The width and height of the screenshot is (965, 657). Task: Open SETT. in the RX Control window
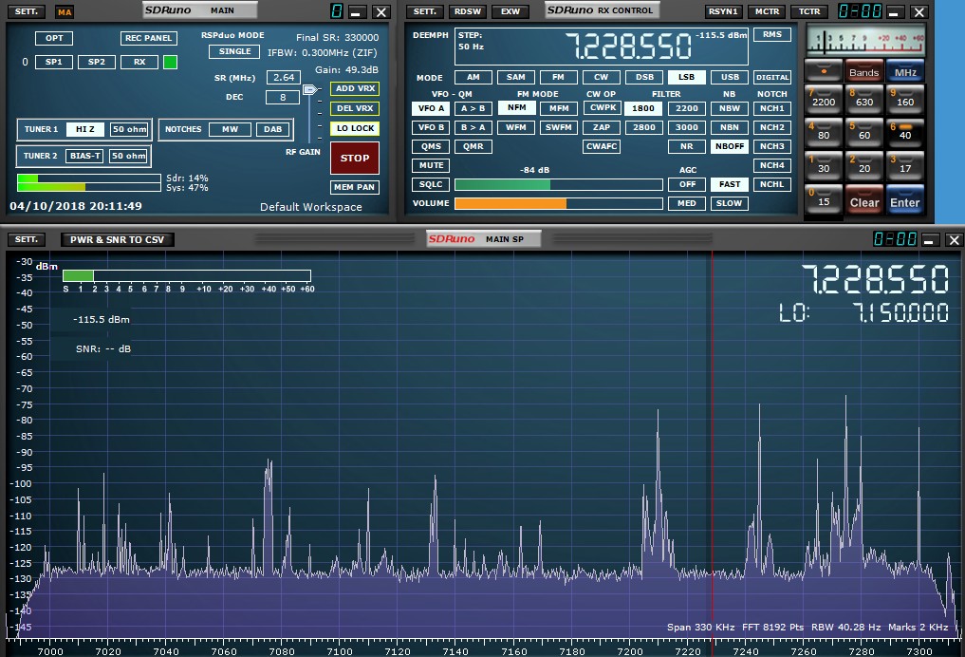coord(425,11)
